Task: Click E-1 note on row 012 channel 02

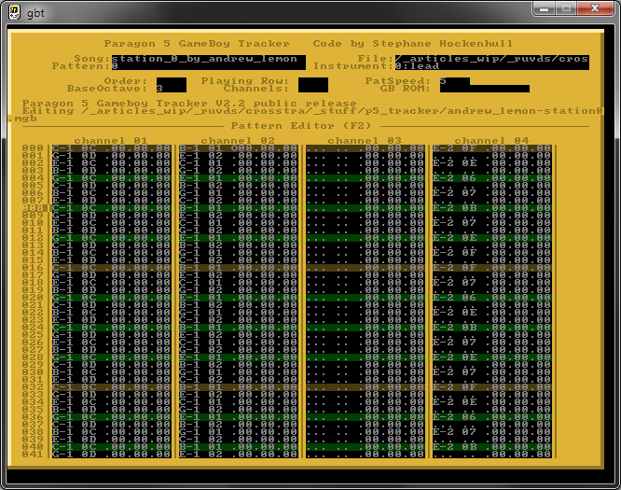Action: (189, 238)
